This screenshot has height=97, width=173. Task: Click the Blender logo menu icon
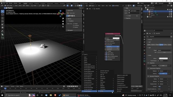(2, 3)
